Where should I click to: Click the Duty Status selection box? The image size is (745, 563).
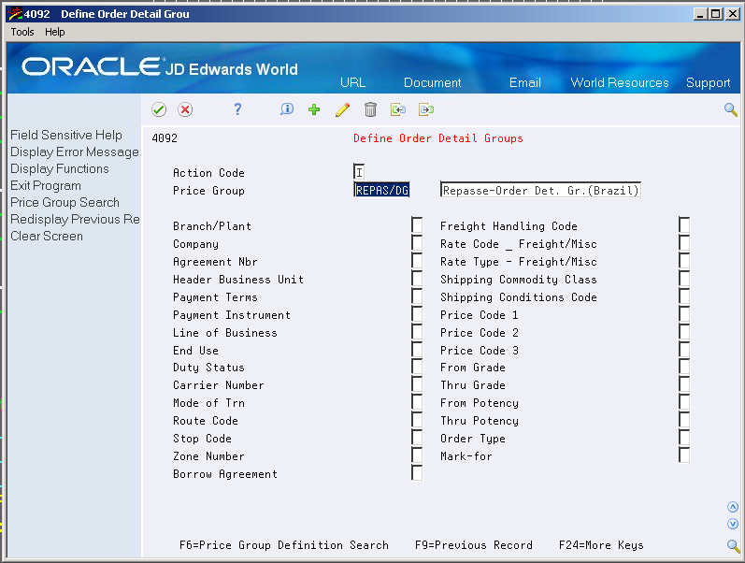click(x=417, y=367)
